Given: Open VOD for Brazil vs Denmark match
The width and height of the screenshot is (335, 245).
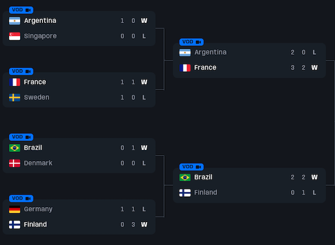Looking at the screenshot, I should 21,137.
